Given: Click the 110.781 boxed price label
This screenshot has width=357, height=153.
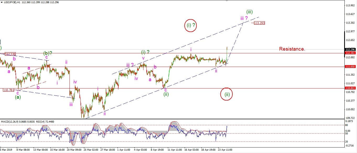Looking at the screenshot, I should click(8, 90).
